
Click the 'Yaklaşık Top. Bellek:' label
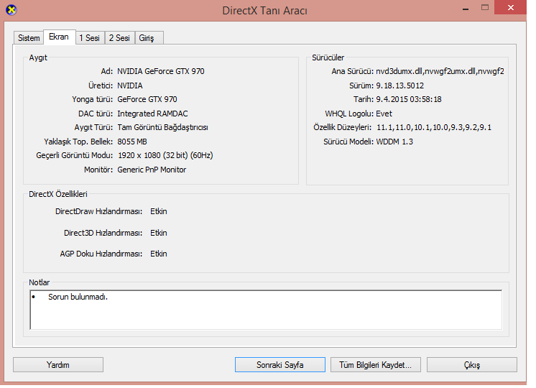pos(78,142)
